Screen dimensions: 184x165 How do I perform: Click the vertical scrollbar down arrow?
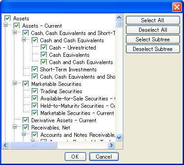click(119, 138)
